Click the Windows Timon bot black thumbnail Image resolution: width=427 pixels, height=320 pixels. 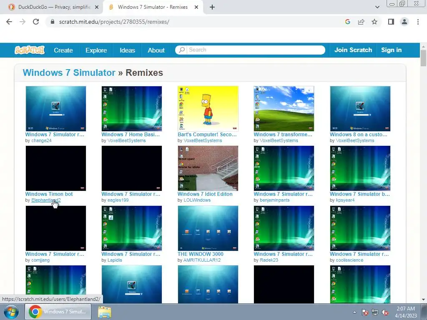click(x=55, y=168)
